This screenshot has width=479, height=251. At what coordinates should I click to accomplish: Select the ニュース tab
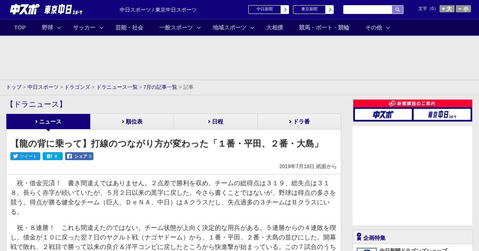pyautogui.click(x=48, y=122)
